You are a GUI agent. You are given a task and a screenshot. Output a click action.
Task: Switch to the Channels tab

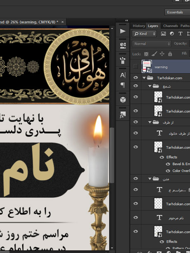171,26
